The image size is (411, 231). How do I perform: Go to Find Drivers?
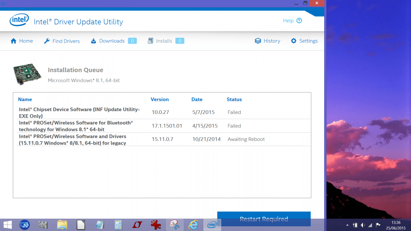coord(62,41)
